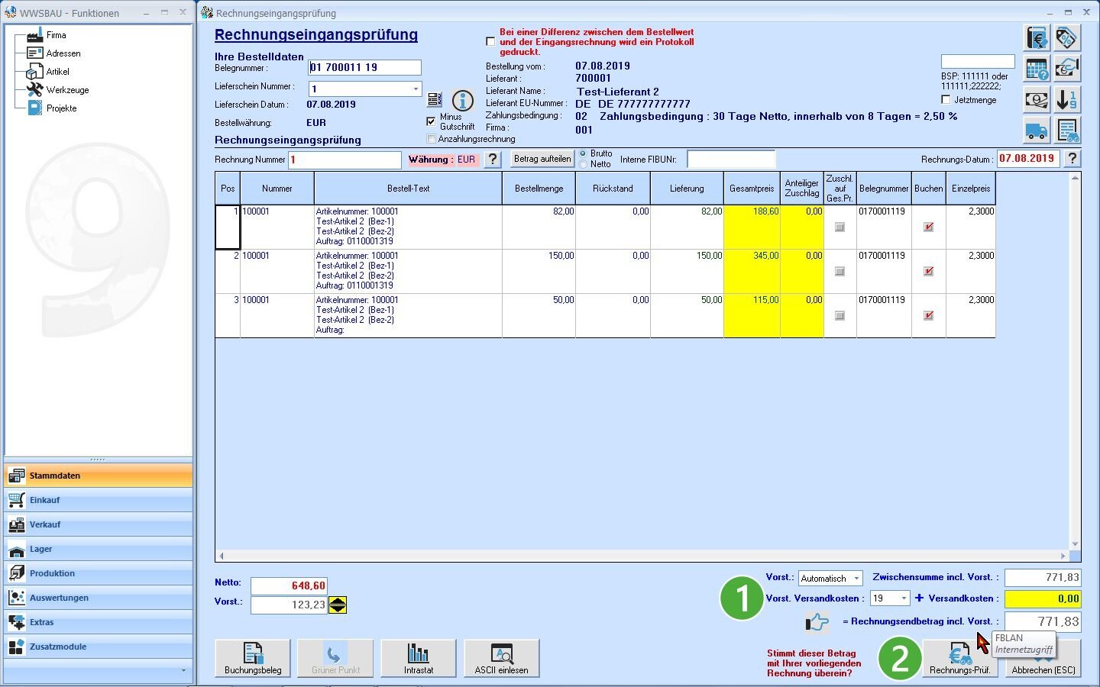This screenshot has width=1100, height=687.
Task: Select Artikel in the functions tree
Action: 57,72
